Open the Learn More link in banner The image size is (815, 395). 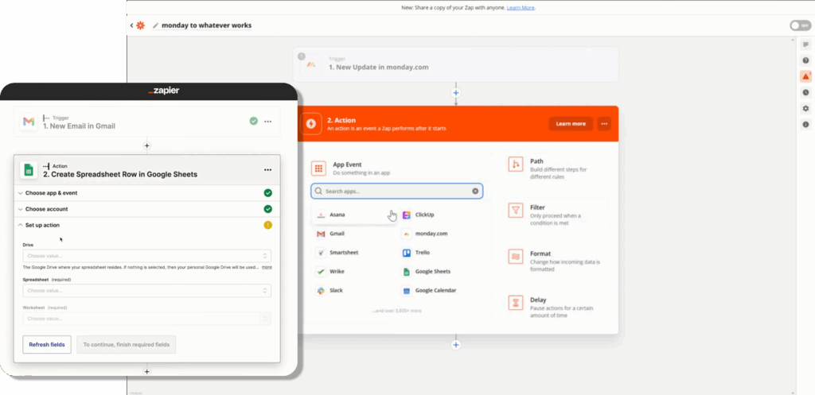point(521,8)
